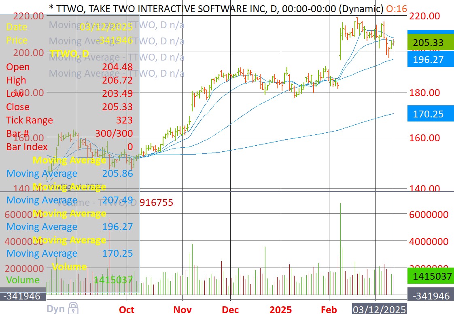Click 220.00 on the right price axis

click(424, 16)
